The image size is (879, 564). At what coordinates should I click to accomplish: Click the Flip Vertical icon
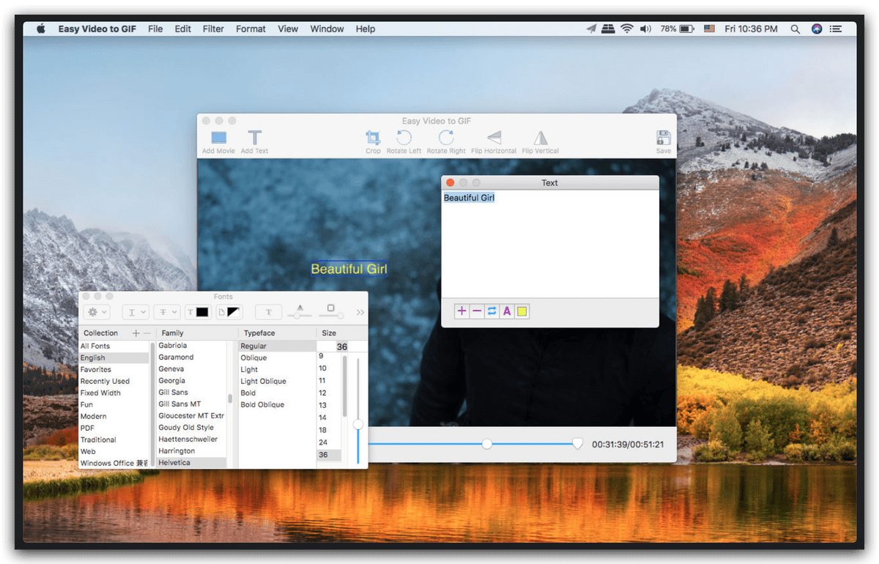[541, 138]
